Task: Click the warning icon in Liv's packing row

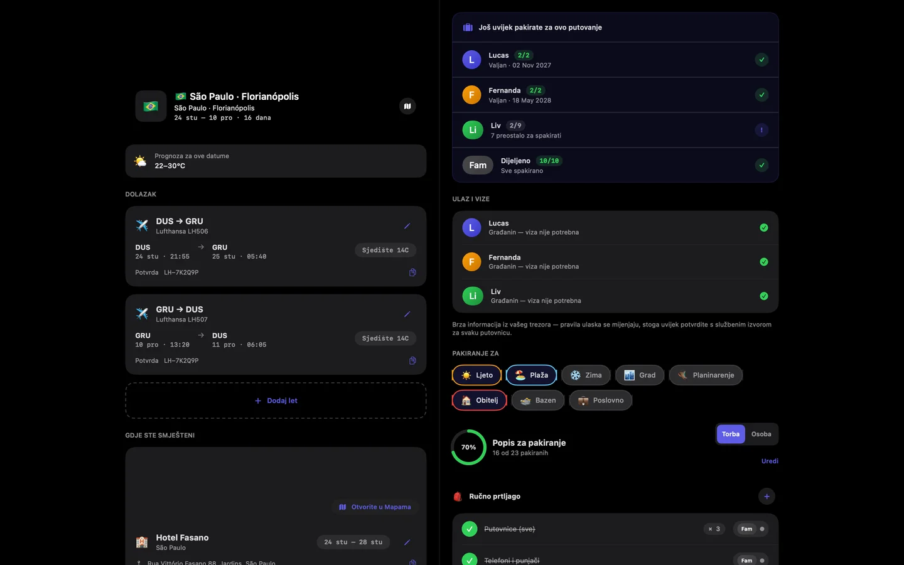Action: point(761,130)
